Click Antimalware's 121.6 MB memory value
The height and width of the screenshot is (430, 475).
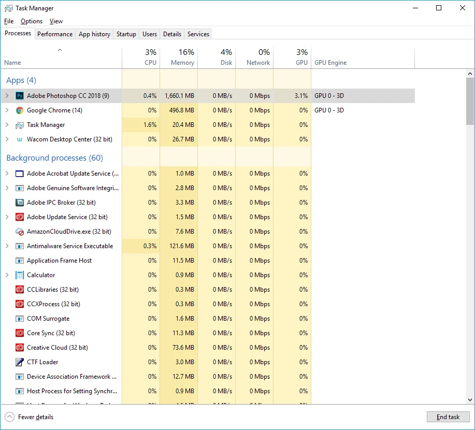(182, 246)
